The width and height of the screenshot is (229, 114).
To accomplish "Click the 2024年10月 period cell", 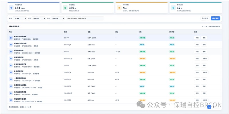I will tap(68, 93).
